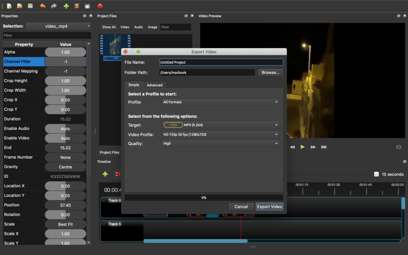Undock the Timeline panel
This screenshot has width=408, height=255.
tap(404, 162)
